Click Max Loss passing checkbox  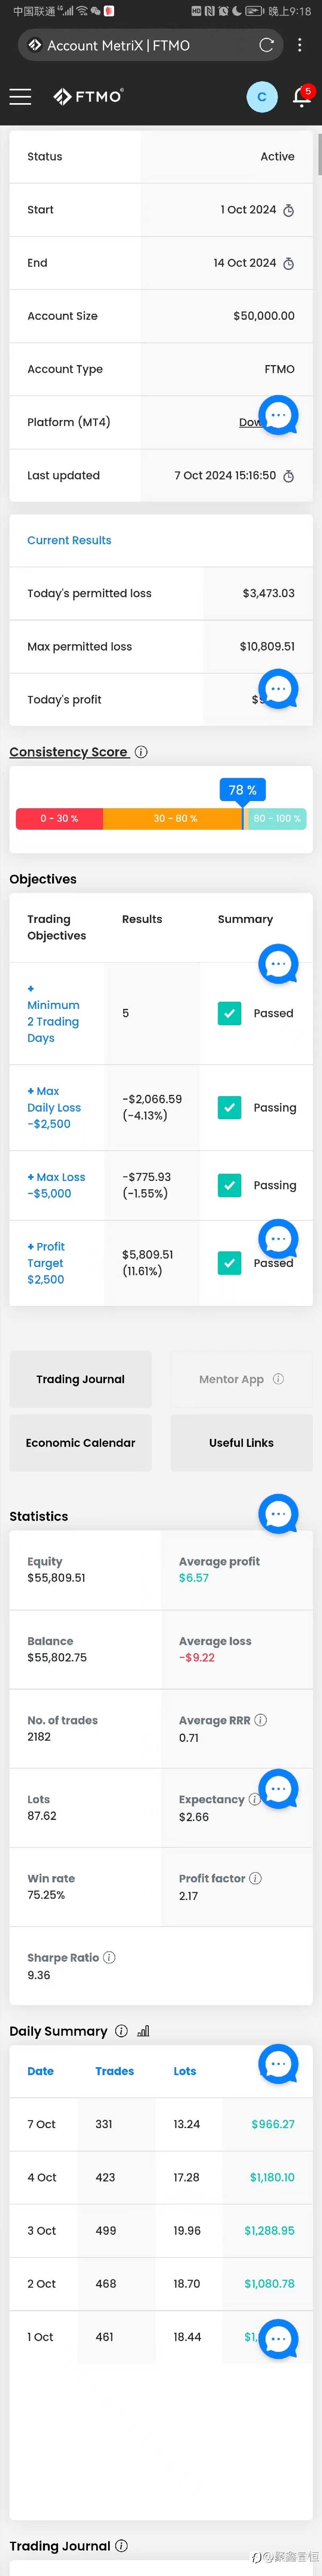229,1185
